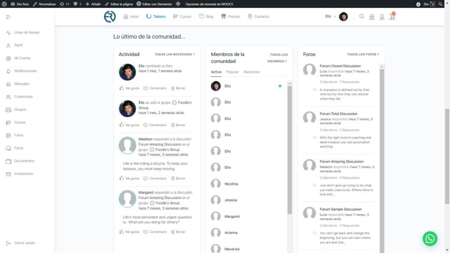The height and width of the screenshot is (253, 450).
Task: Go to Inicio in top navigation
Action: [131, 16]
